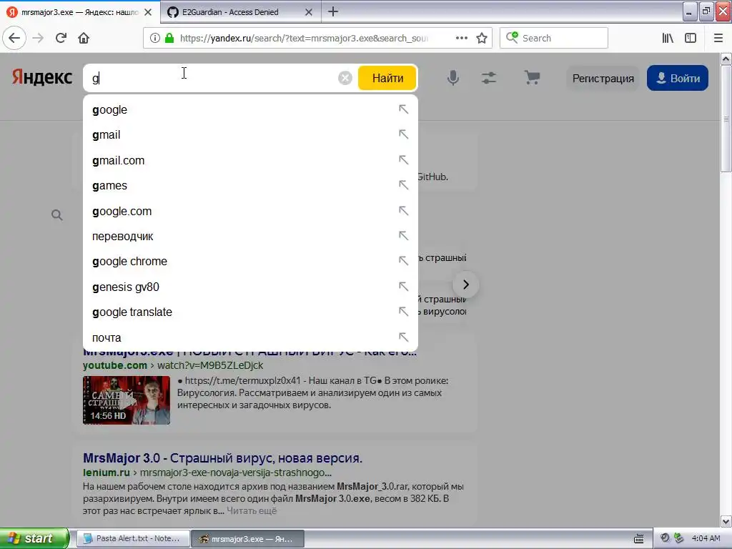732x549 pixels.
Task: Insert 'genesis gv80' suggestion using its arrow
Action: pos(403,287)
